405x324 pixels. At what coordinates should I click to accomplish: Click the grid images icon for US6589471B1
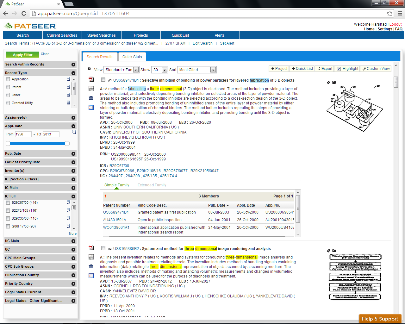coord(91,89)
